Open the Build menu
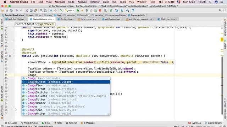The width and height of the screenshot is (227, 127). [106, 2]
